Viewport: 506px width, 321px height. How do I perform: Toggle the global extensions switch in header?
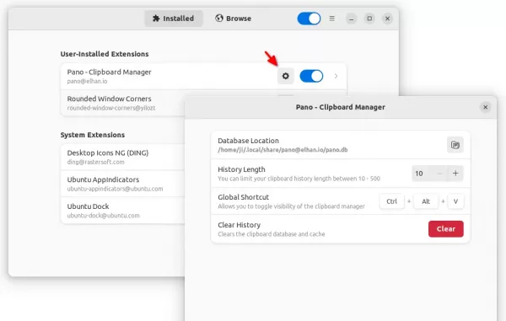point(310,19)
